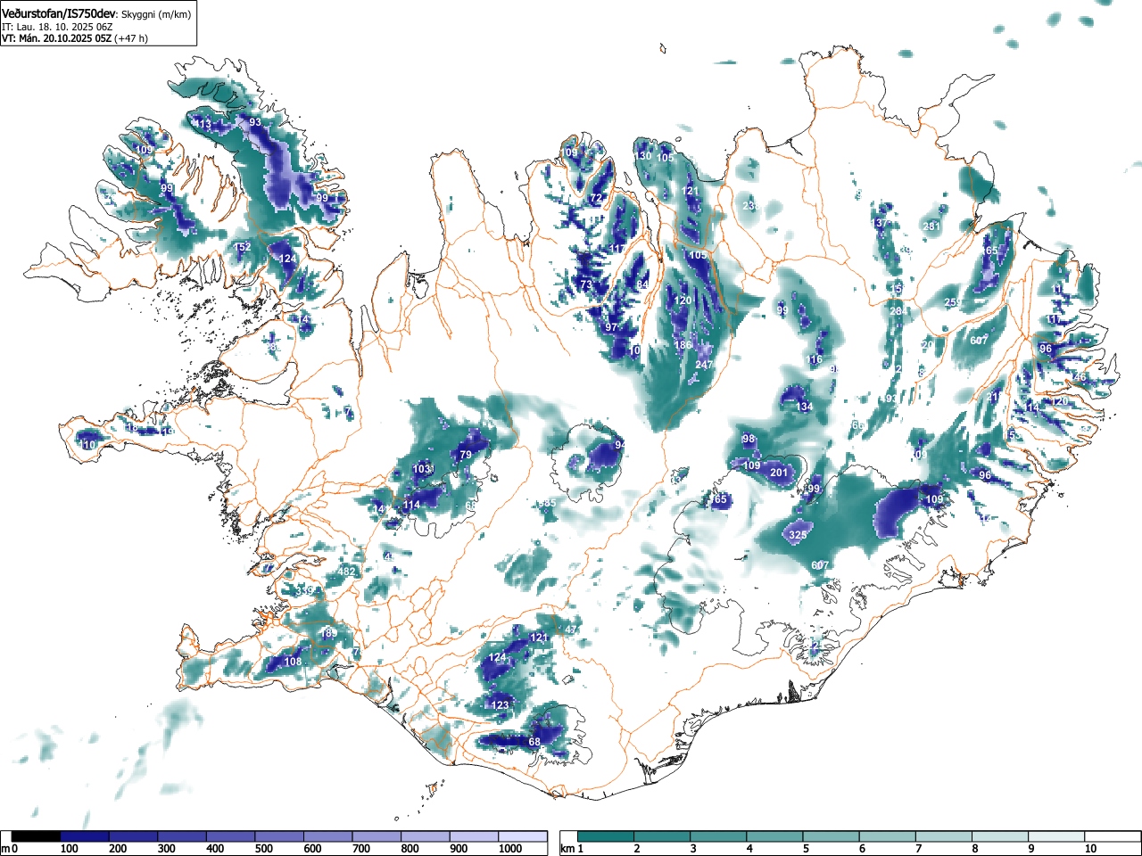Click the '325' visibility value on the map
1142x856 pixels.
coord(798,535)
